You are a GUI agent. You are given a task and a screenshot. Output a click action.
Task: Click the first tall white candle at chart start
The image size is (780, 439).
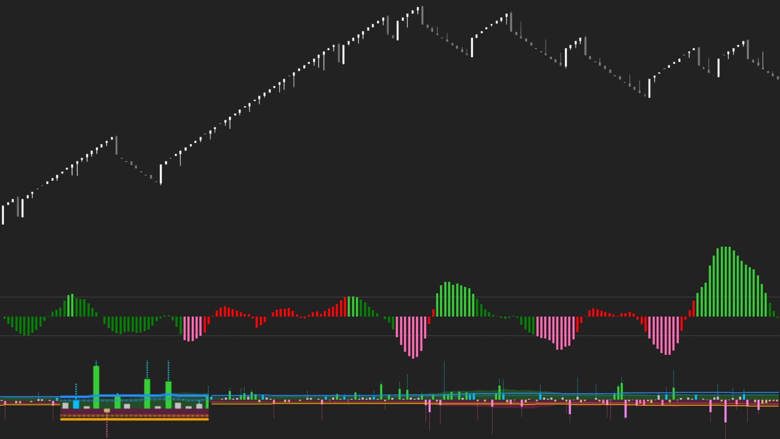(x=3, y=215)
